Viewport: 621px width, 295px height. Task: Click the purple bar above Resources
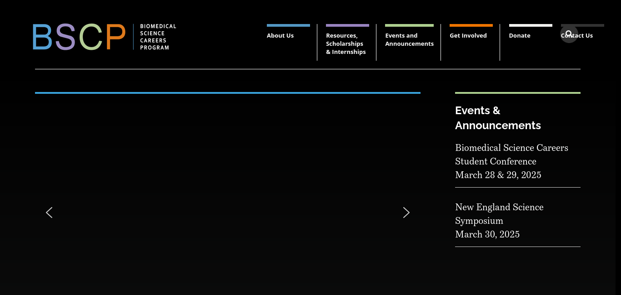pyautogui.click(x=347, y=25)
